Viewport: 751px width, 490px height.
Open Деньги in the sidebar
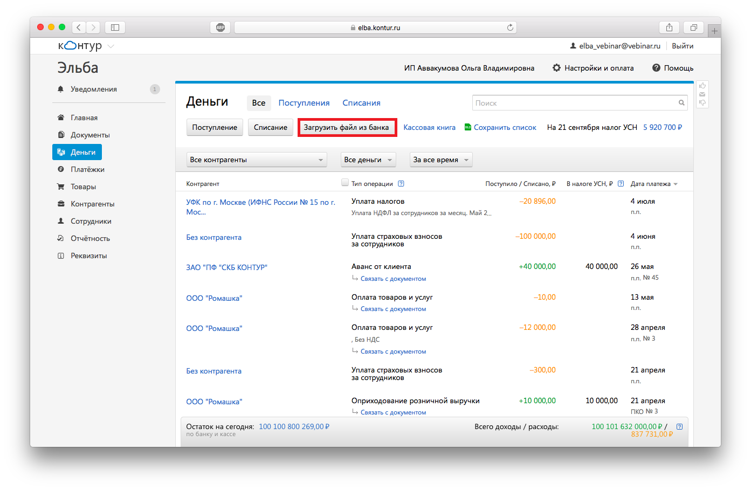[x=77, y=152]
